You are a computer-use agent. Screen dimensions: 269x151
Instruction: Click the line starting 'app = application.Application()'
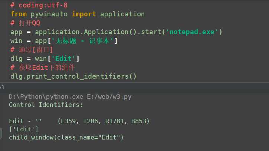coord(116,32)
